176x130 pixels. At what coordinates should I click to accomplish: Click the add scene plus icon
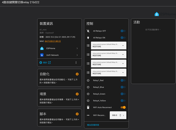(77, 94)
